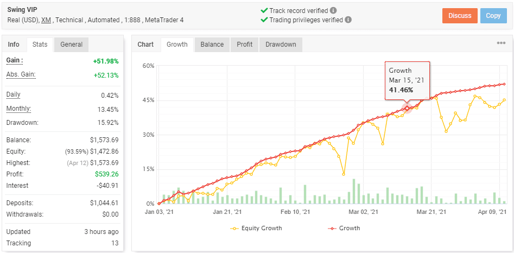
Task: Select the Stats tab
Action: (40, 45)
